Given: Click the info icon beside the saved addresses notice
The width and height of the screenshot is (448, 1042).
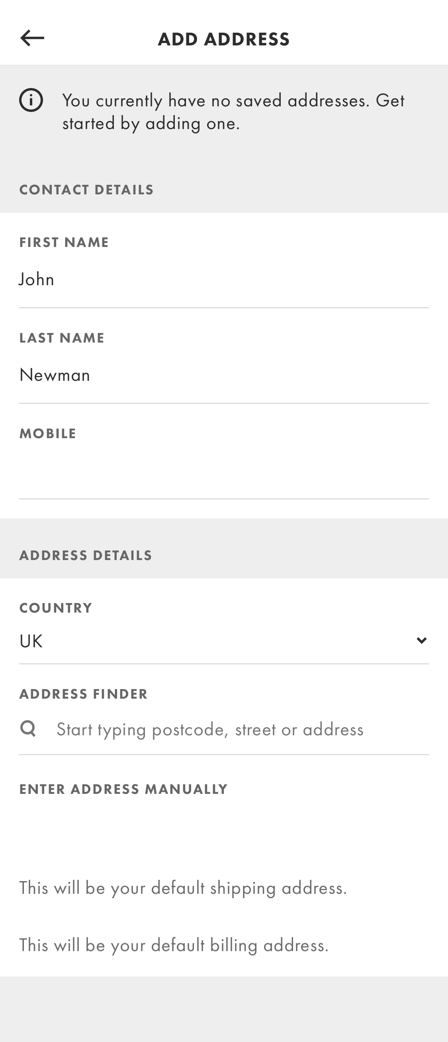Looking at the screenshot, I should point(31,100).
